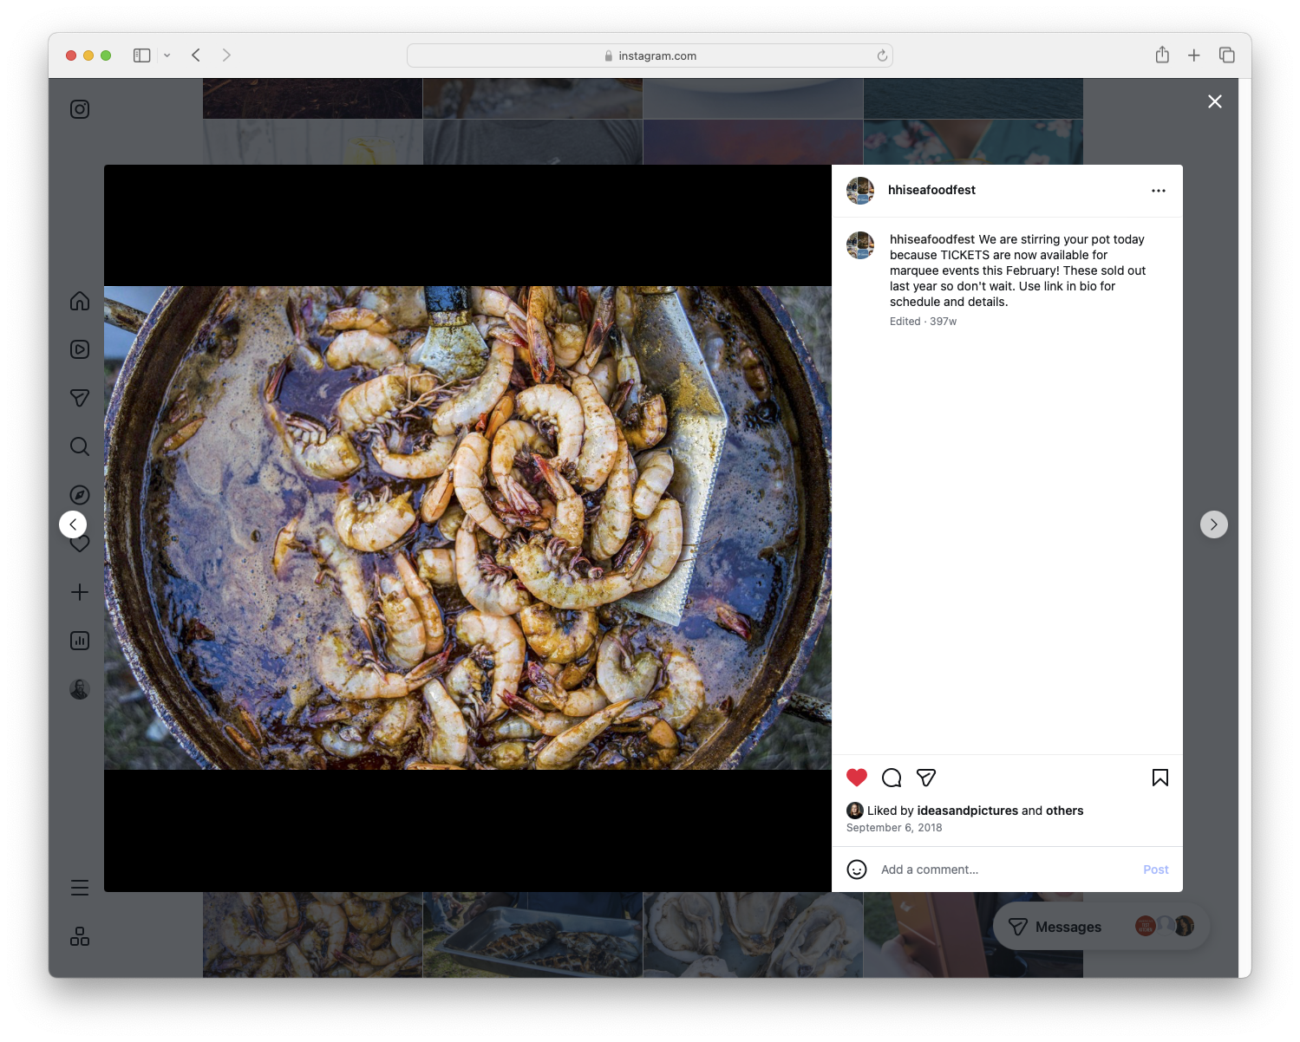This screenshot has width=1300, height=1042.
Task: Open emoji picker in comment box
Action: click(x=857, y=869)
